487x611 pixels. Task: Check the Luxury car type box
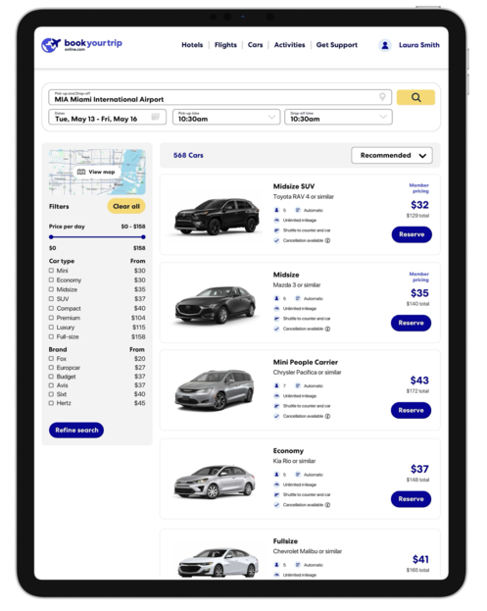pyautogui.click(x=51, y=328)
